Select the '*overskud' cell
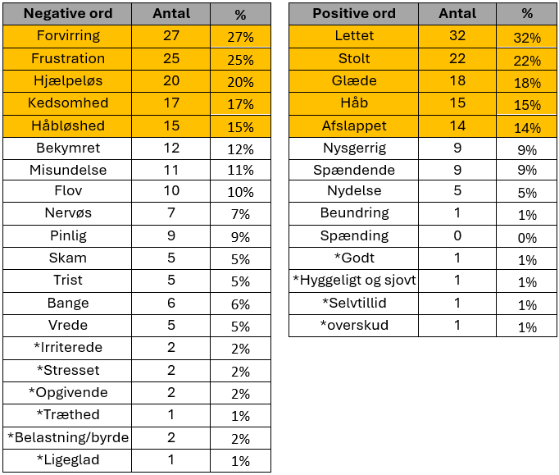This screenshot has width=559, height=475. click(354, 325)
